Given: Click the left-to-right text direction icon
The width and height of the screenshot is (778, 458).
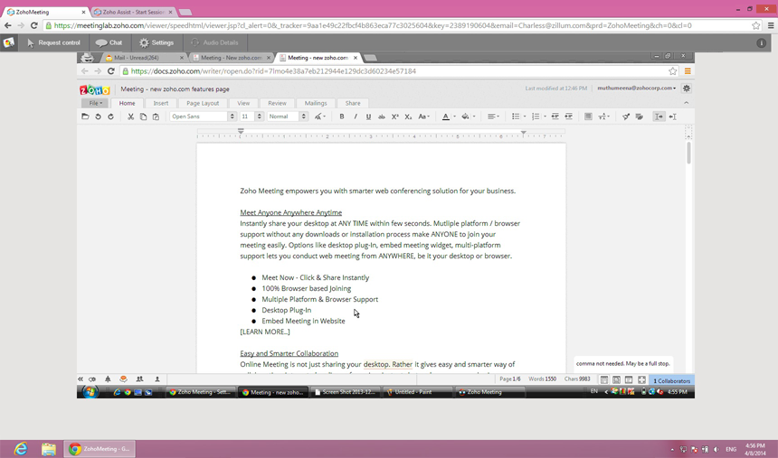Looking at the screenshot, I should [x=659, y=117].
